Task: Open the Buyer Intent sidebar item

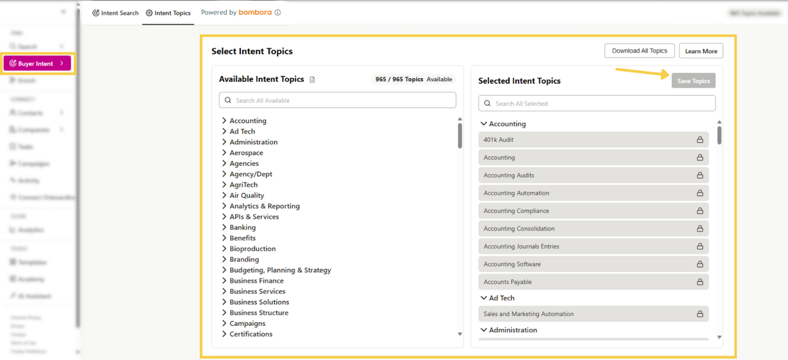Action: coord(37,63)
